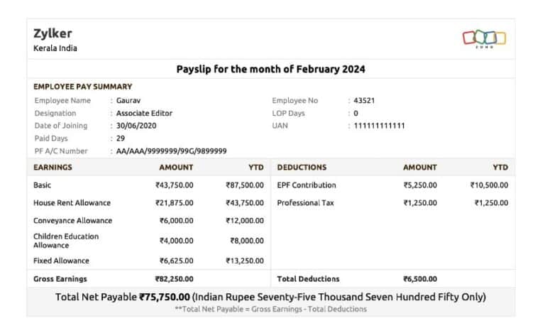Click the employee number 43521
Image resolution: width=545 pixels, height=333 pixels.
point(364,101)
